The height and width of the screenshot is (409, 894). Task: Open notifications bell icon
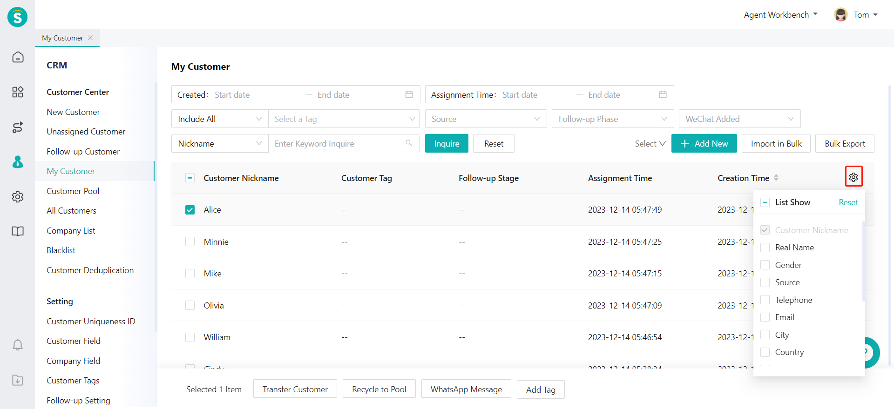18,345
